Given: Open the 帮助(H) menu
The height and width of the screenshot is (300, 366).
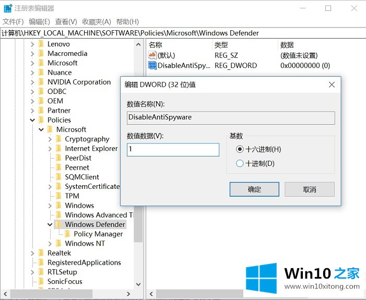Looking at the screenshot, I should point(127,22).
